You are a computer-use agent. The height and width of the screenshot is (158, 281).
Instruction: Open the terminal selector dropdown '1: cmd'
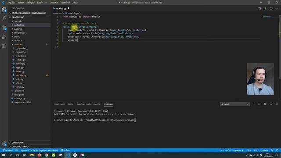[x=235, y=104]
